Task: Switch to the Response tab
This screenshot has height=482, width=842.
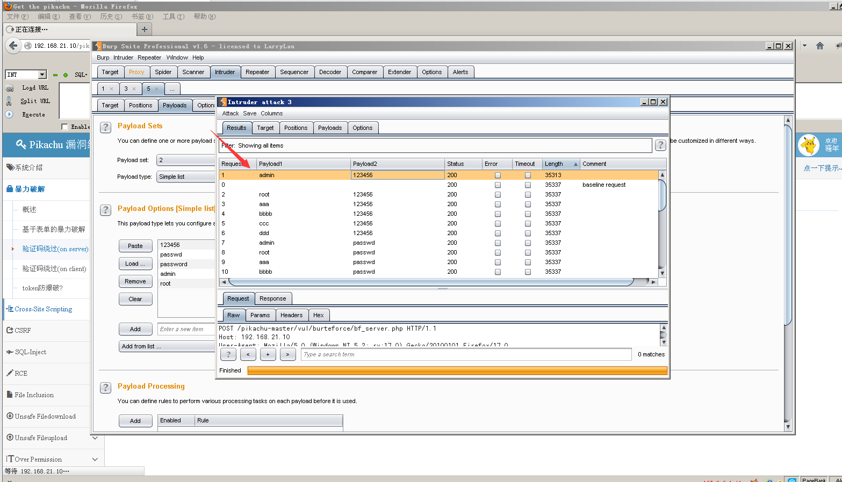Action: point(273,298)
